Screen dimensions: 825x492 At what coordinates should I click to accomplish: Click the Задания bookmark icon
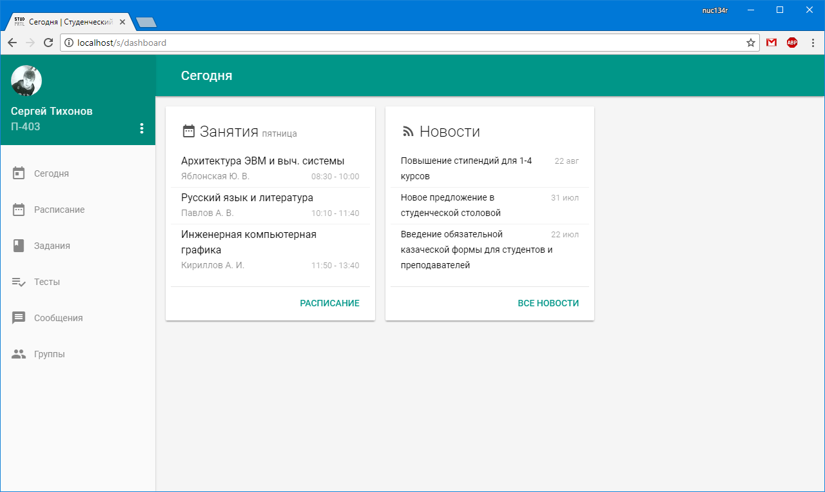tap(18, 245)
